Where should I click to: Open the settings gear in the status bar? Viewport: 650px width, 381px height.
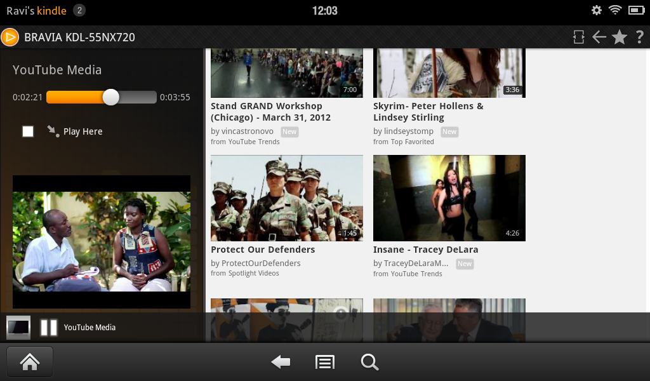[595, 10]
